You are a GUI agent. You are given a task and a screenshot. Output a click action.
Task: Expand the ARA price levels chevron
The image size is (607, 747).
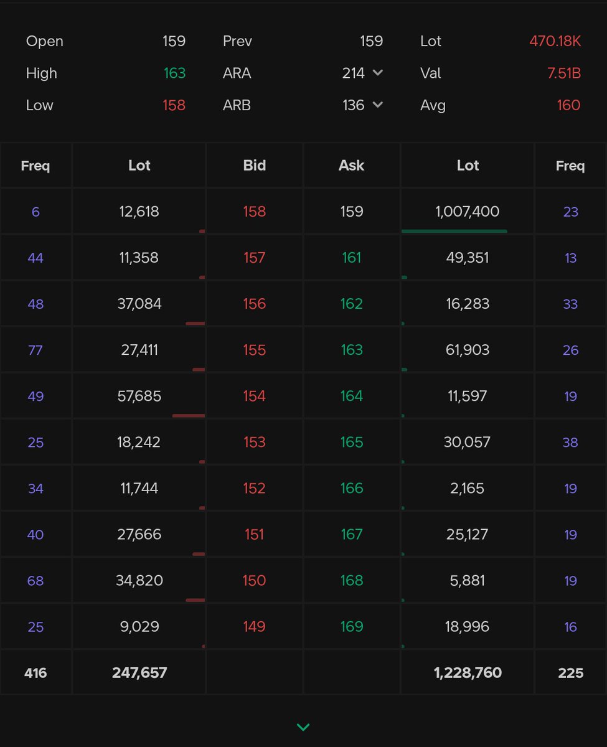(377, 73)
